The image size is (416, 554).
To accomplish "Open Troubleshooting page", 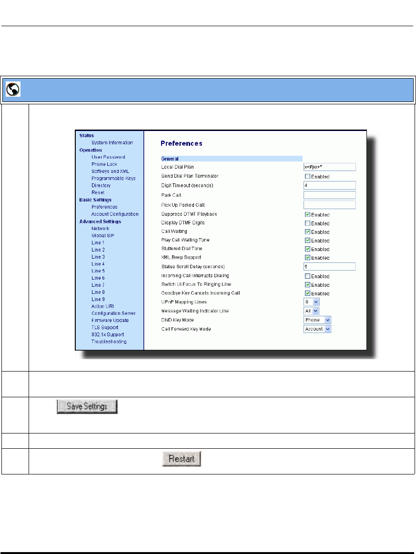I will click(109, 342).
